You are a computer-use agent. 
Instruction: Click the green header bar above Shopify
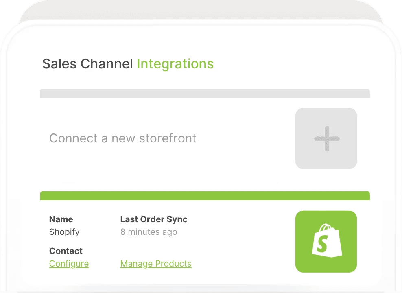pos(205,196)
